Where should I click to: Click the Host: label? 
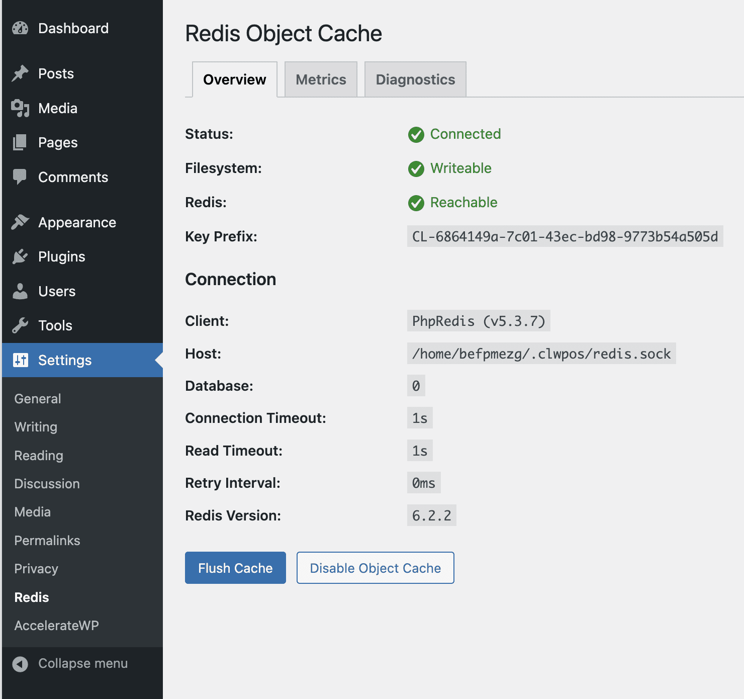pos(203,354)
